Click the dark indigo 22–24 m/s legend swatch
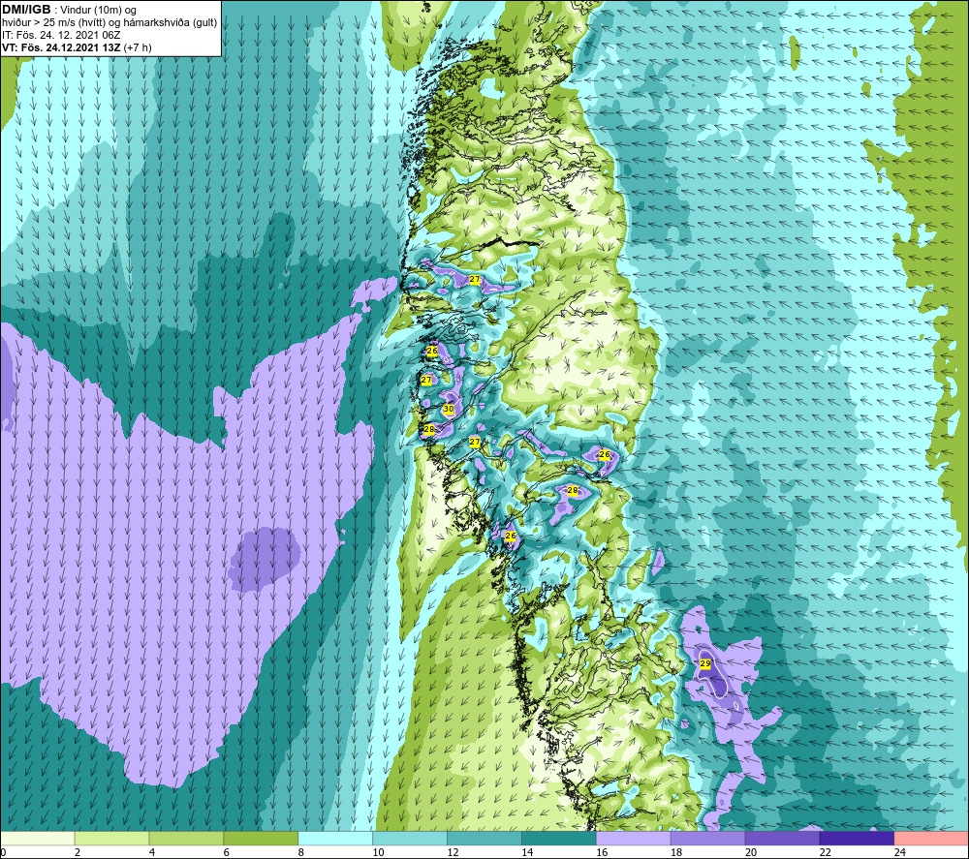Viewport: 969px width, 859px height. tap(857, 839)
